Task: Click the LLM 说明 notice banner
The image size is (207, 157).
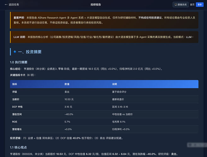Action: [x=104, y=37]
